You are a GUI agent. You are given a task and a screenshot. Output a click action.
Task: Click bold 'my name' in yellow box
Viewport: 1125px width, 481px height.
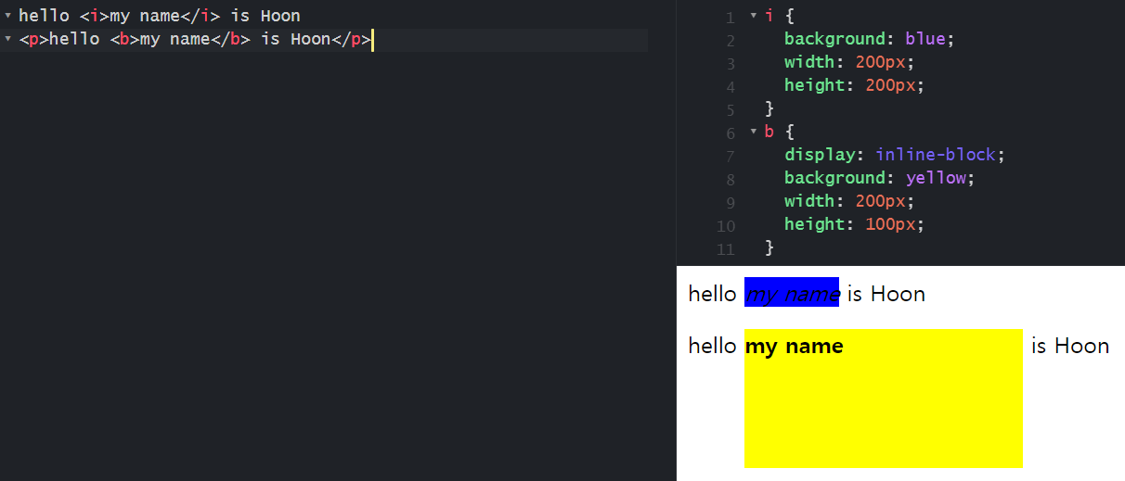[x=794, y=346]
